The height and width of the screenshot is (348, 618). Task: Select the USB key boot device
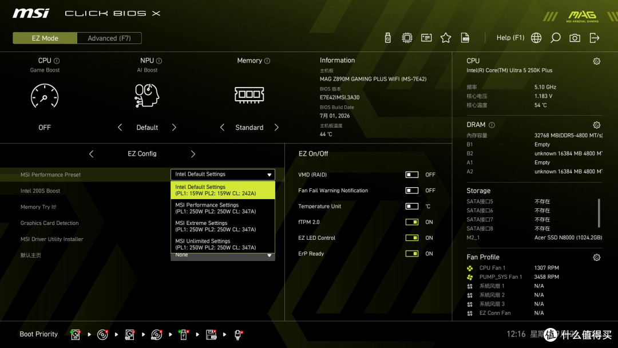pos(184,335)
